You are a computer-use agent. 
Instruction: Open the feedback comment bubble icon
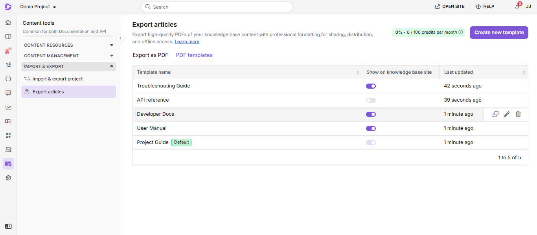pyautogui.click(x=8, y=93)
